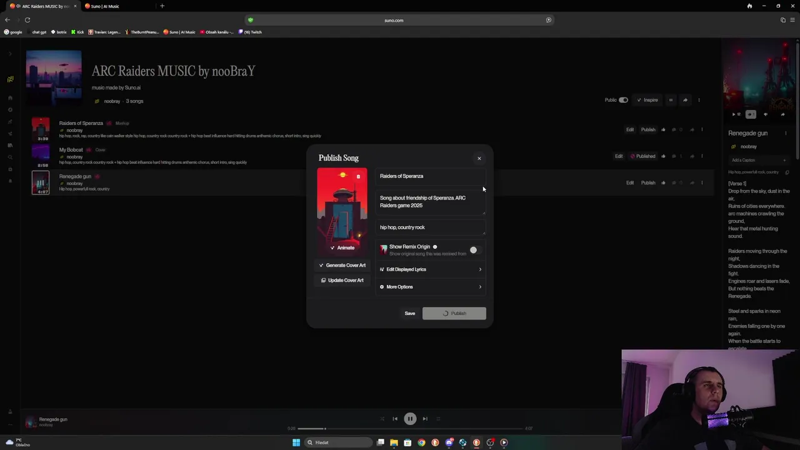The height and width of the screenshot is (450, 800).
Task: Click the style tags field hip hop, country rock
Action: tap(431, 228)
